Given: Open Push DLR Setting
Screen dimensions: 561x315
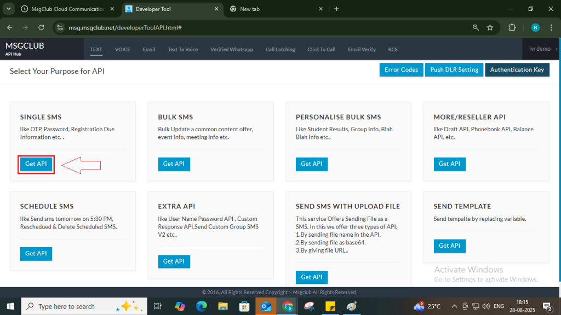Looking at the screenshot, I should click(x=454, y=69).
